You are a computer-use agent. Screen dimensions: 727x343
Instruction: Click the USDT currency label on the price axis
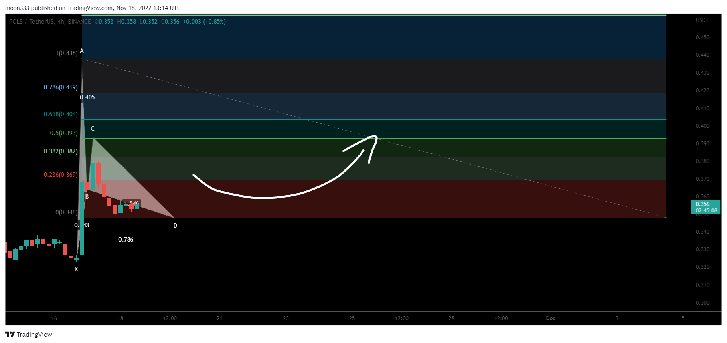[x=702, y=20]
